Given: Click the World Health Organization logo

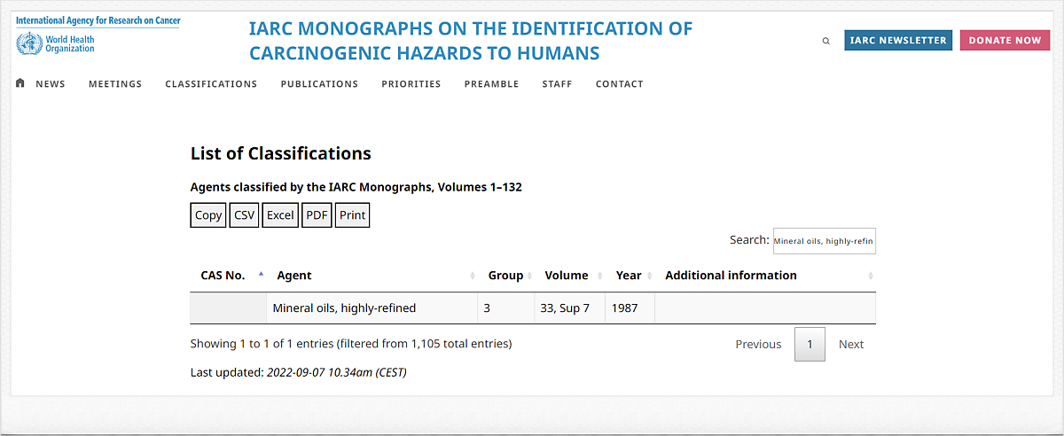Looking at the screenshot, I should point(55,43).
